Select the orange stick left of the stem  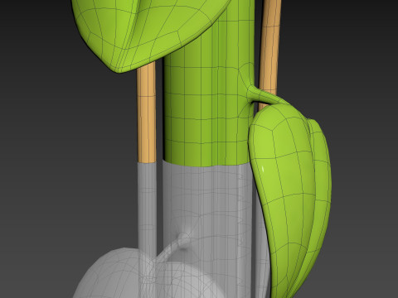pos(147,113)
